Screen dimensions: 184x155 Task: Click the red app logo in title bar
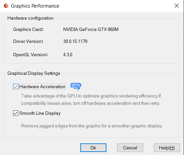pos(6,6)
